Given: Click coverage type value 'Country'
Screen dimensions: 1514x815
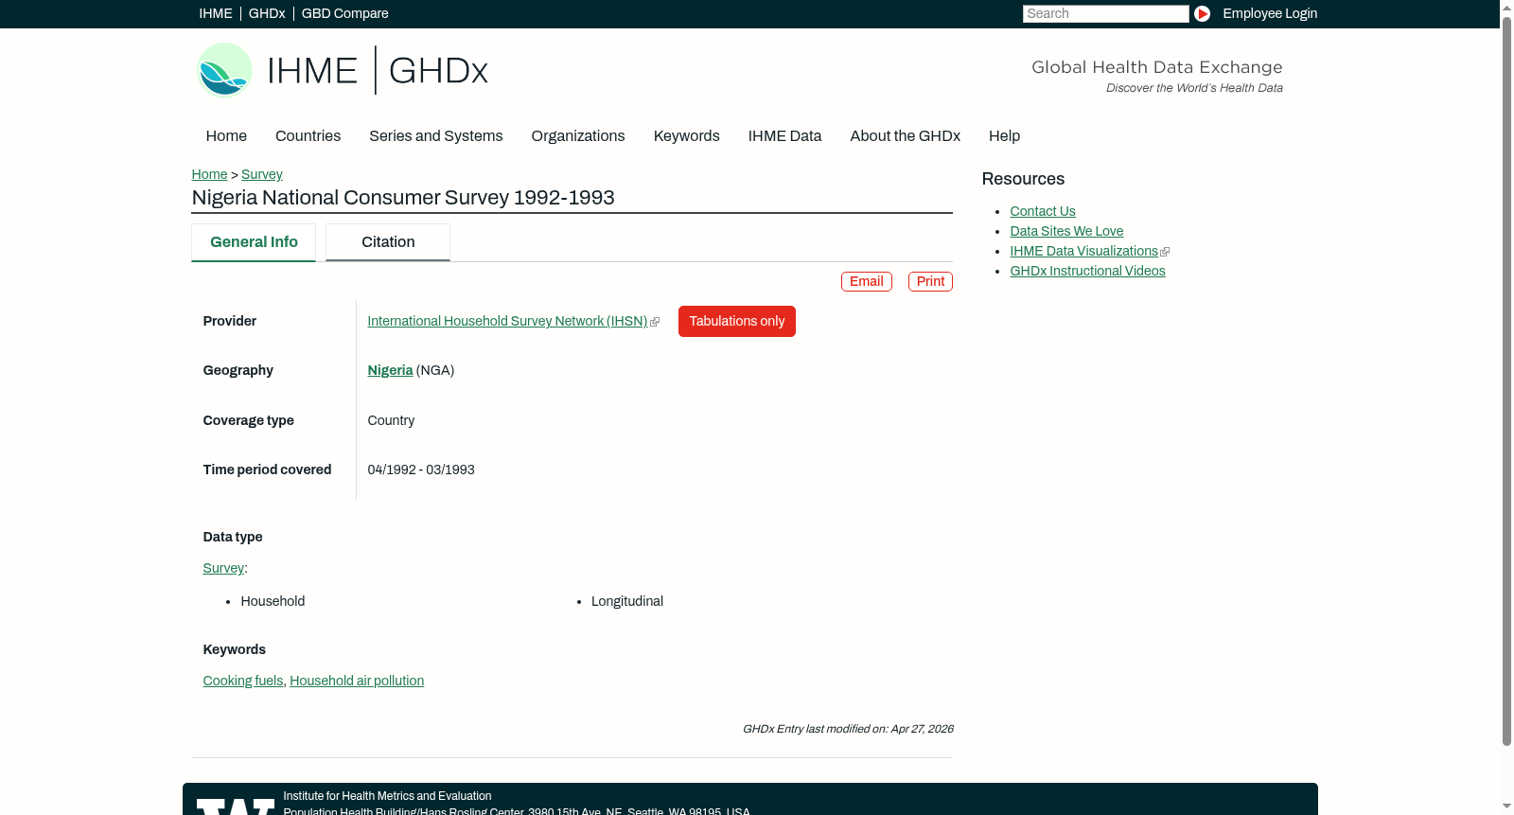Looking at the screenshot, I should 391,421.
